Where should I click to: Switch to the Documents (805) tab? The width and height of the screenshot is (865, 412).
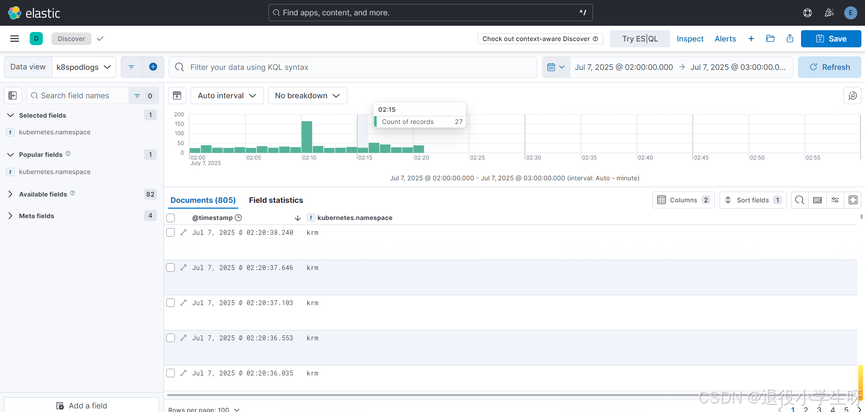[203, 200]
